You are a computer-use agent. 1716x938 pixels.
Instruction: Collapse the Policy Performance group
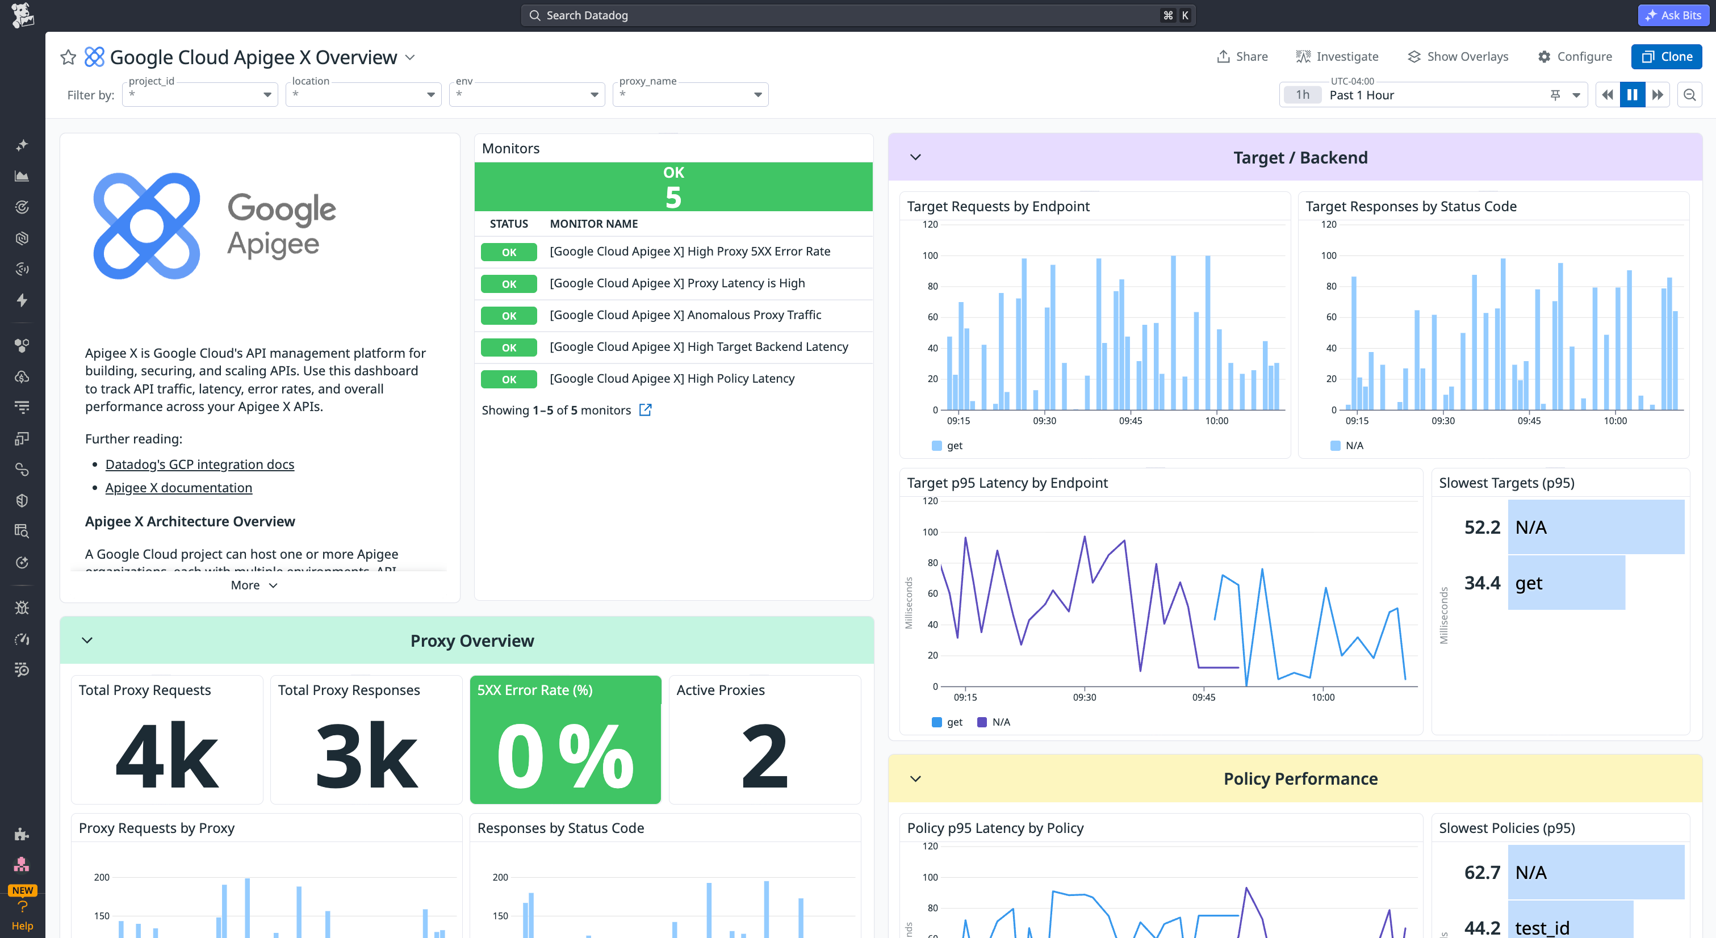[915, 779]
